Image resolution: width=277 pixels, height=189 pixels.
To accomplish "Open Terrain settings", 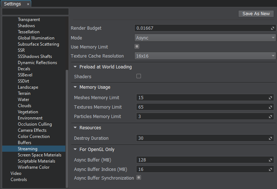I will point(24,93).
